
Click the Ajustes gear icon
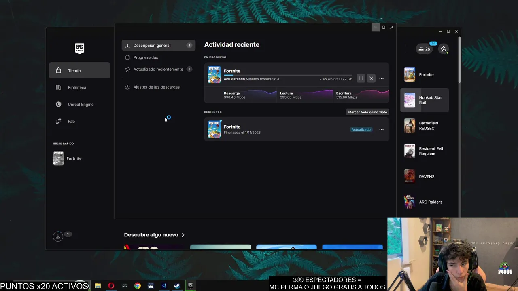127,87
